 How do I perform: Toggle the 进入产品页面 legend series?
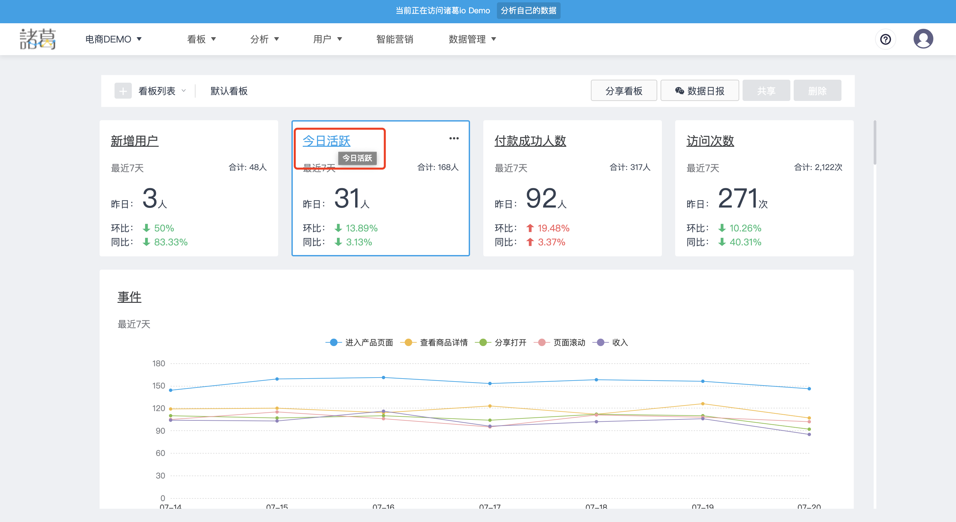coord(359,342)
